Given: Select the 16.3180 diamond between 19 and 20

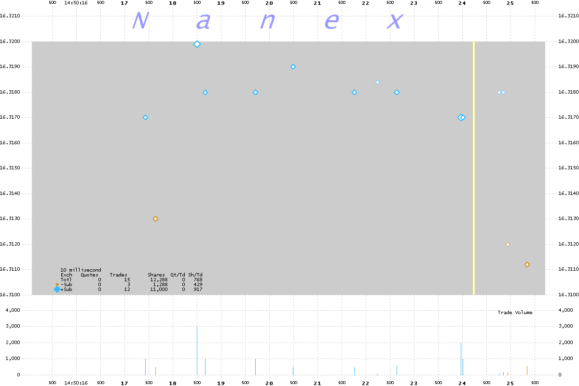Looking at the screenshot, I should tap(255, 92).
